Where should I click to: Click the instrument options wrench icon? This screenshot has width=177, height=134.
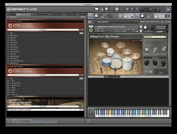click(x=91, y=27)
